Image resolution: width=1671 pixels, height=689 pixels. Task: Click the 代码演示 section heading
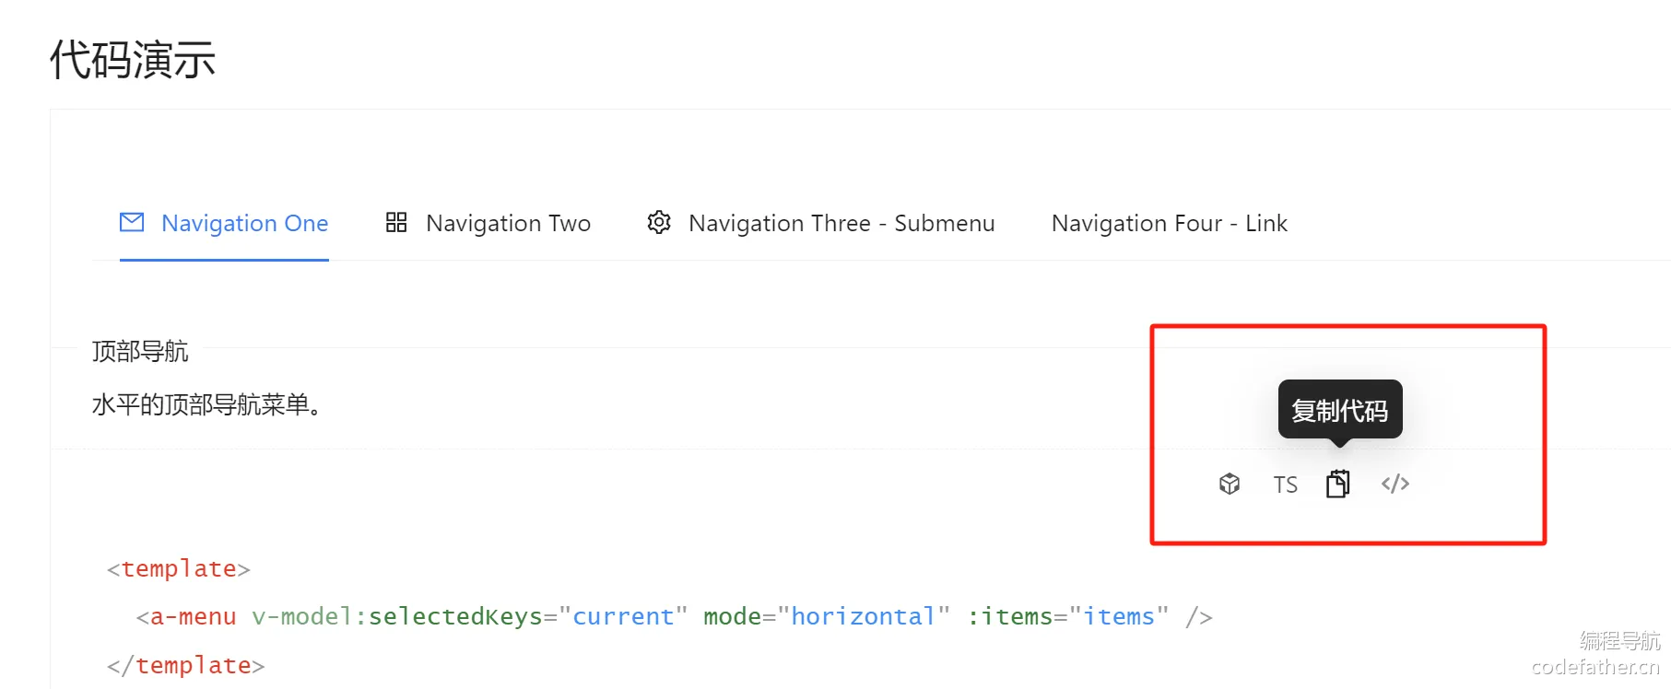pos(133,60)
